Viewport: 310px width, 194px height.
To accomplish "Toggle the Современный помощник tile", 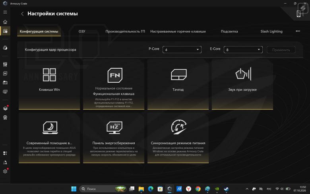I will [49, 138].
